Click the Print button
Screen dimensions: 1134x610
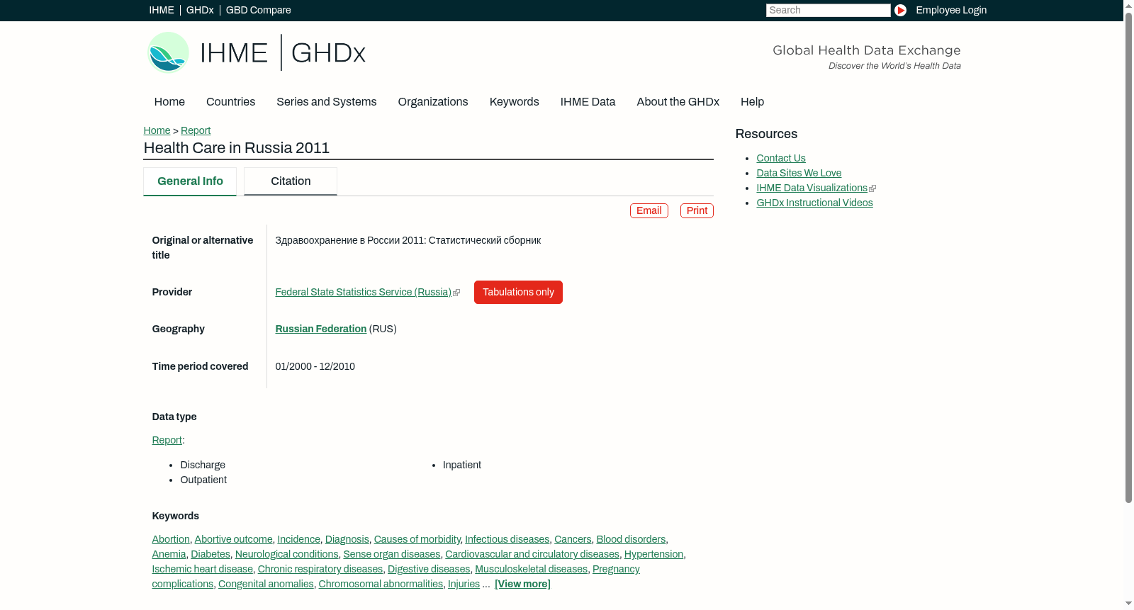(x=697, y=211)
